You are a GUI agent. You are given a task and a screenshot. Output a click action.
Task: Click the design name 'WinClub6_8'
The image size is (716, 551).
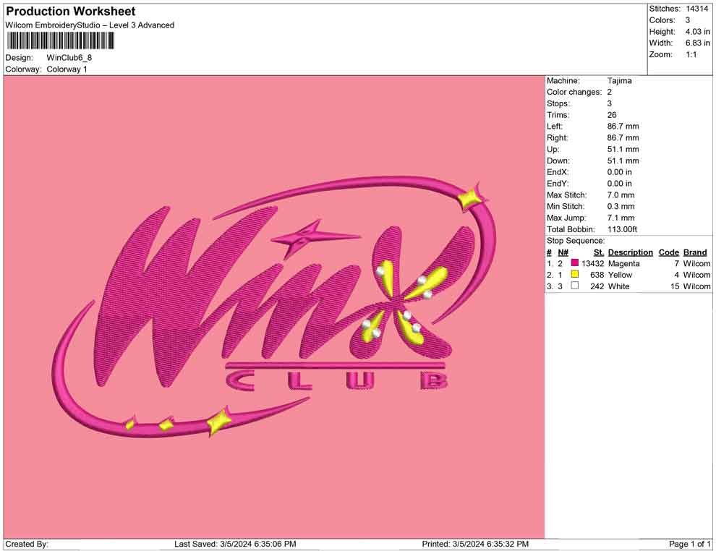tap(69, 58)
